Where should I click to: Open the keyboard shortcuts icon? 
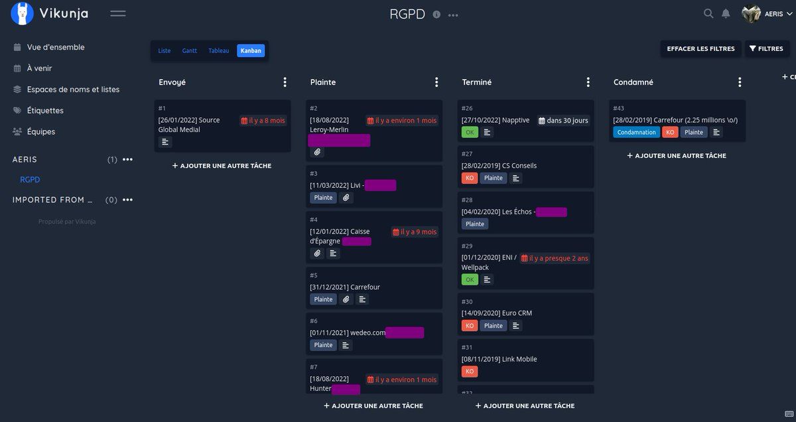(789, 414)
